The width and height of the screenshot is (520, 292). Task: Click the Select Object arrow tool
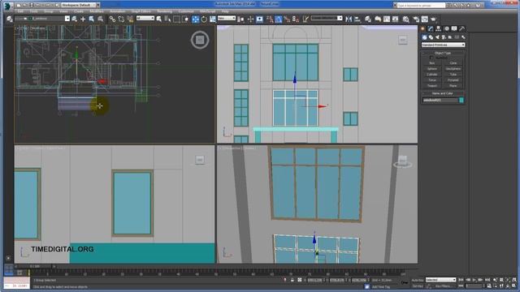[x=159, y=19]
